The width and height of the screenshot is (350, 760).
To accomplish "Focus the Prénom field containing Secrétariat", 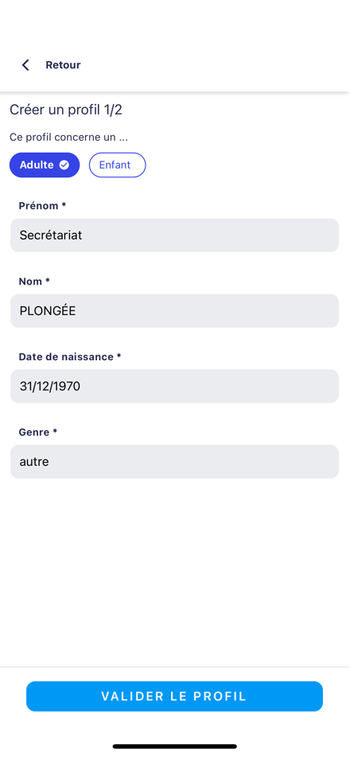I will [x=174, y=235].
